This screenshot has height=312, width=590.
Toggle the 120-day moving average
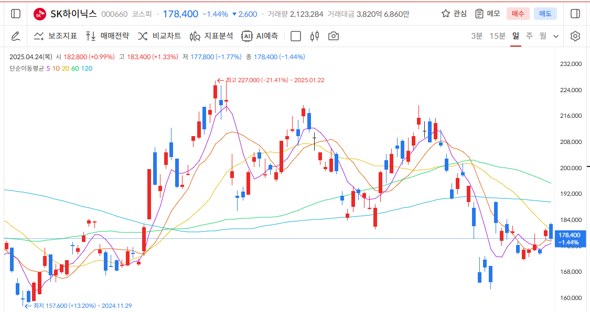coord(87,69)
